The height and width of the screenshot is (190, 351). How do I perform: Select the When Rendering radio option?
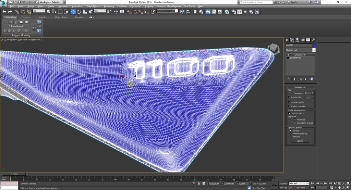click(291, 134)
